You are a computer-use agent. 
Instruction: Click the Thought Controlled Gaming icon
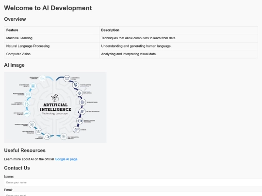[x=32, y=124]
